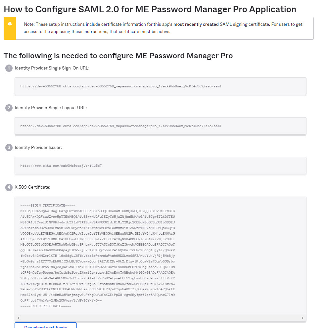Image resolution: width=327 pixels, height=328 pixels.
Task: Click the step 2 number circle
Action: tap(9, 108)
